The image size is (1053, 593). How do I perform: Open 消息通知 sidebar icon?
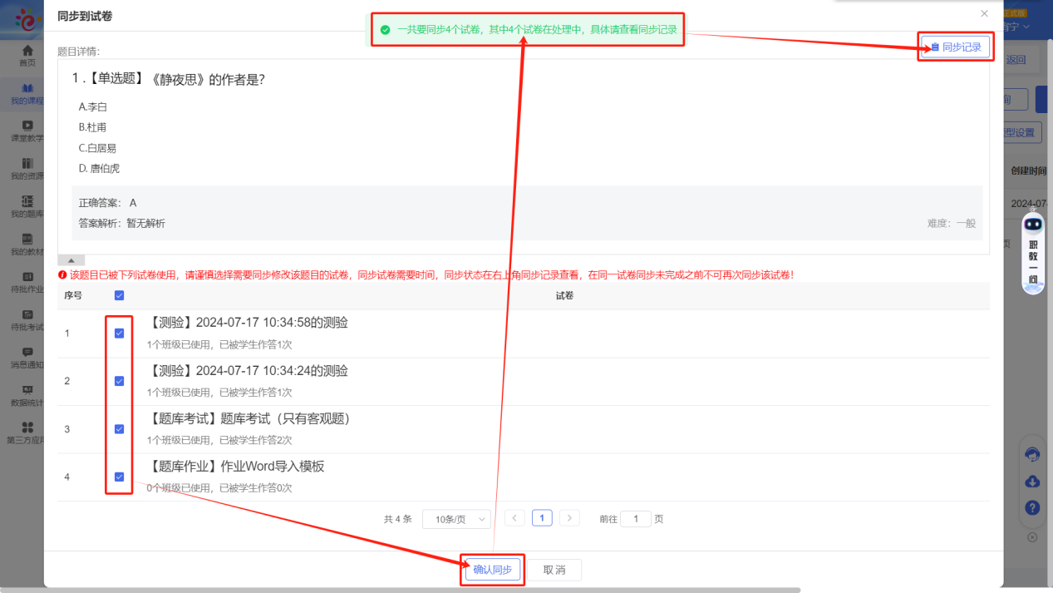pos(27,353)
